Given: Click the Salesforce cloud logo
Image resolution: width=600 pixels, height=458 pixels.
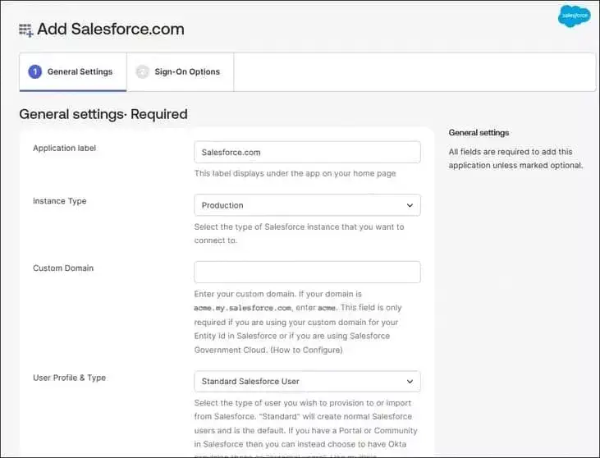Looking at the screenshot, I should pos(574,16).
